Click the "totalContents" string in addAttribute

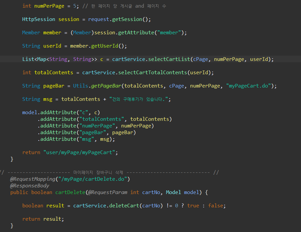(102, 119)
